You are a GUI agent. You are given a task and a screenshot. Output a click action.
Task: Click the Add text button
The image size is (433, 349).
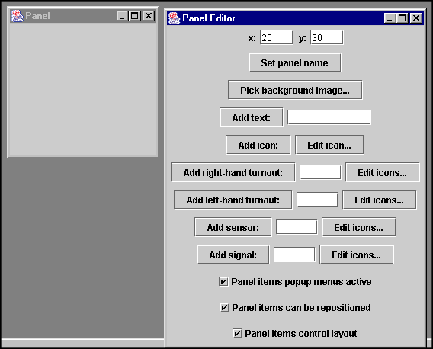point(252,117)
